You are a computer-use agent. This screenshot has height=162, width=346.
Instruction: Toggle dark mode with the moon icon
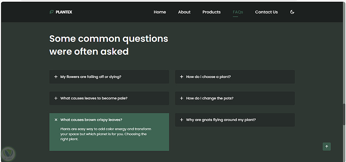[x=292, y=12]
